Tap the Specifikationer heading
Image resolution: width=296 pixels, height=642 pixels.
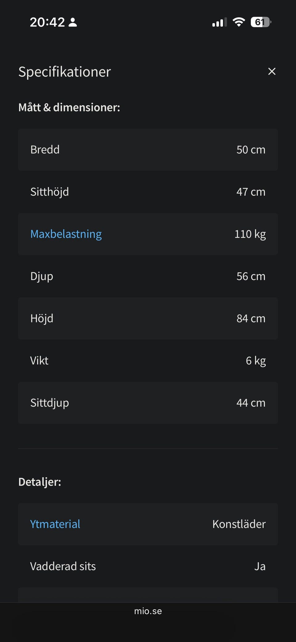[64, 72]
